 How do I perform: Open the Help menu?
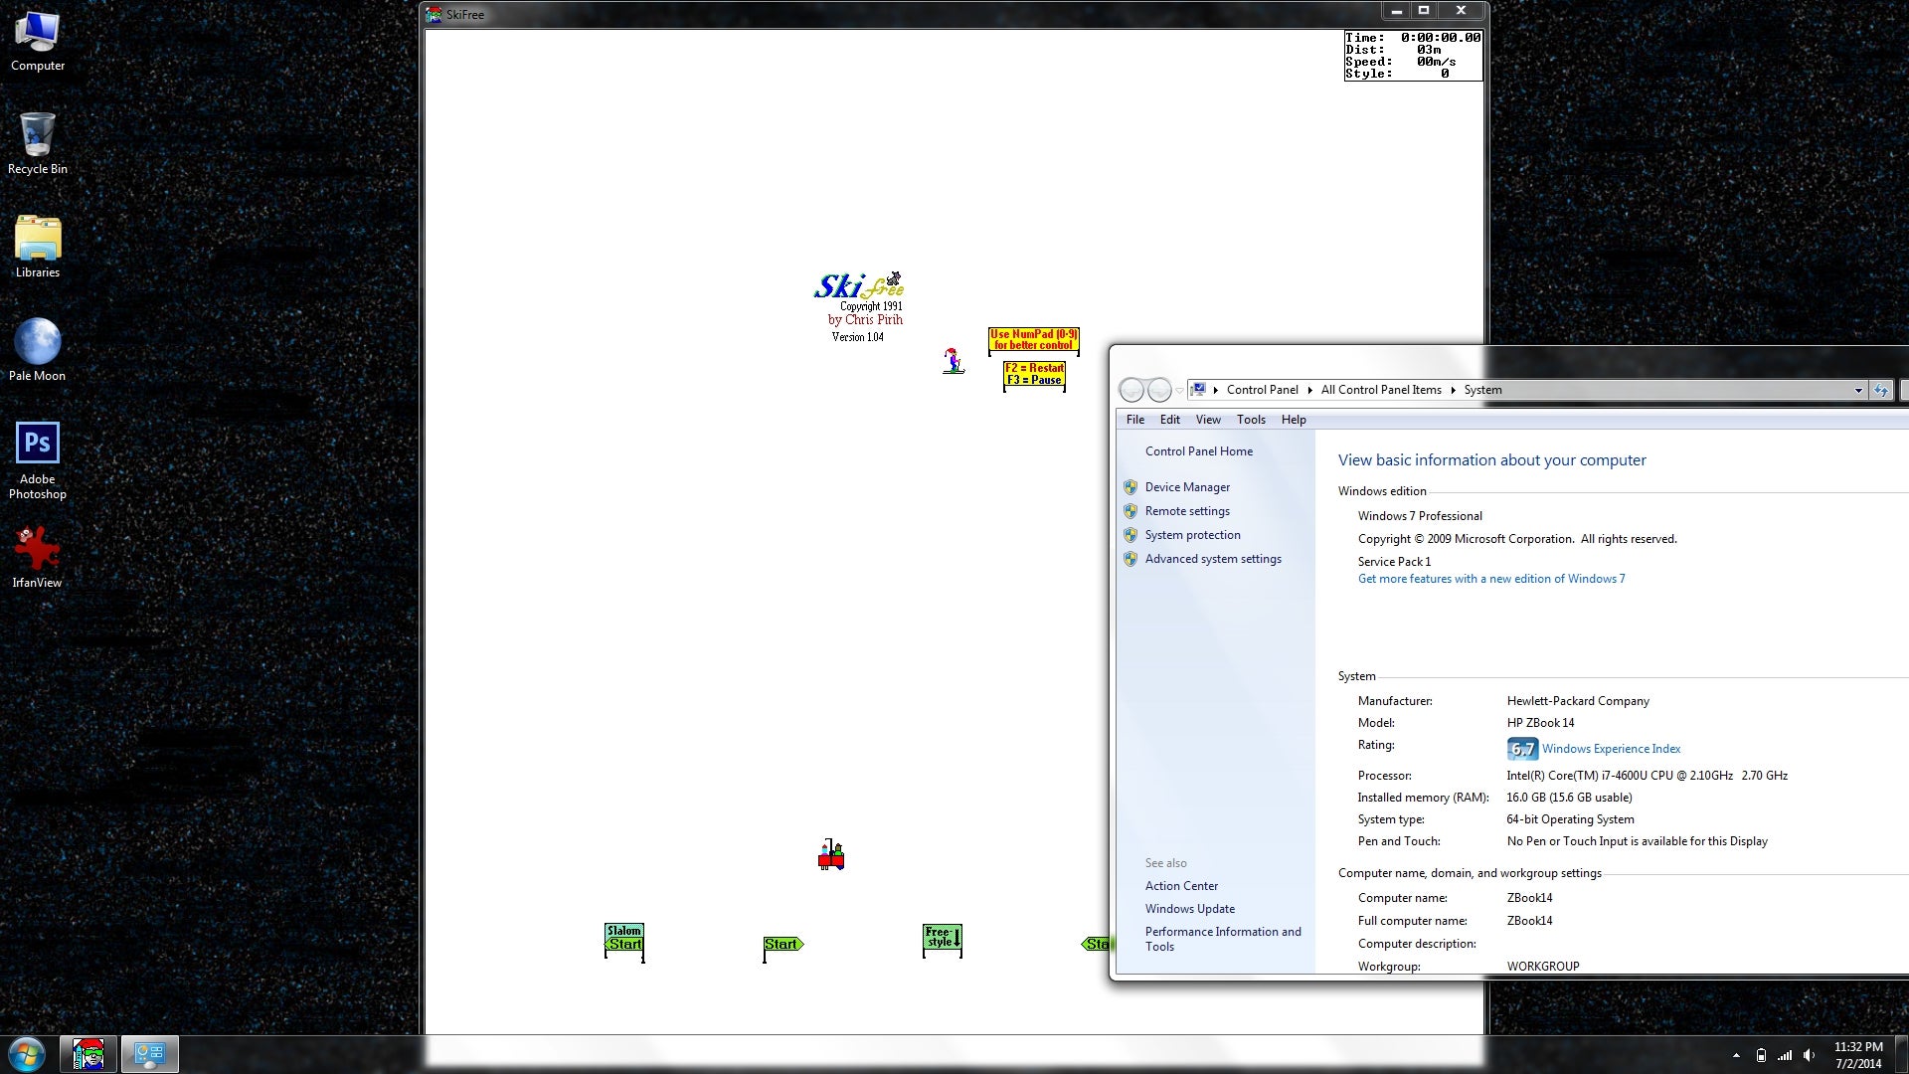[x=1294, y=420]
